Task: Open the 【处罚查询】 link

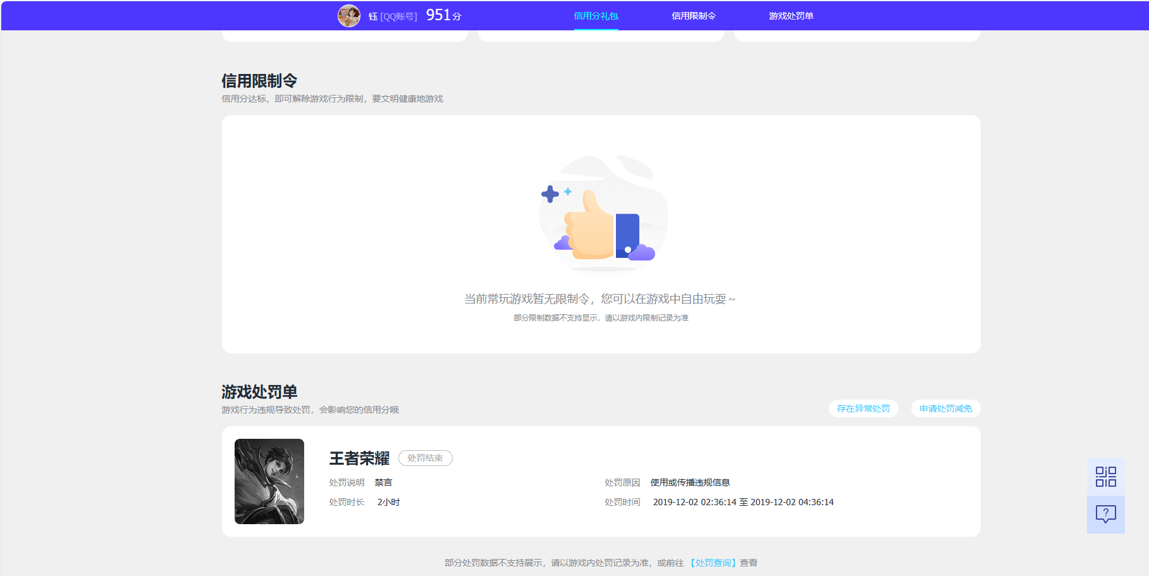Action: pyautogui.click(x=711, y=563)
